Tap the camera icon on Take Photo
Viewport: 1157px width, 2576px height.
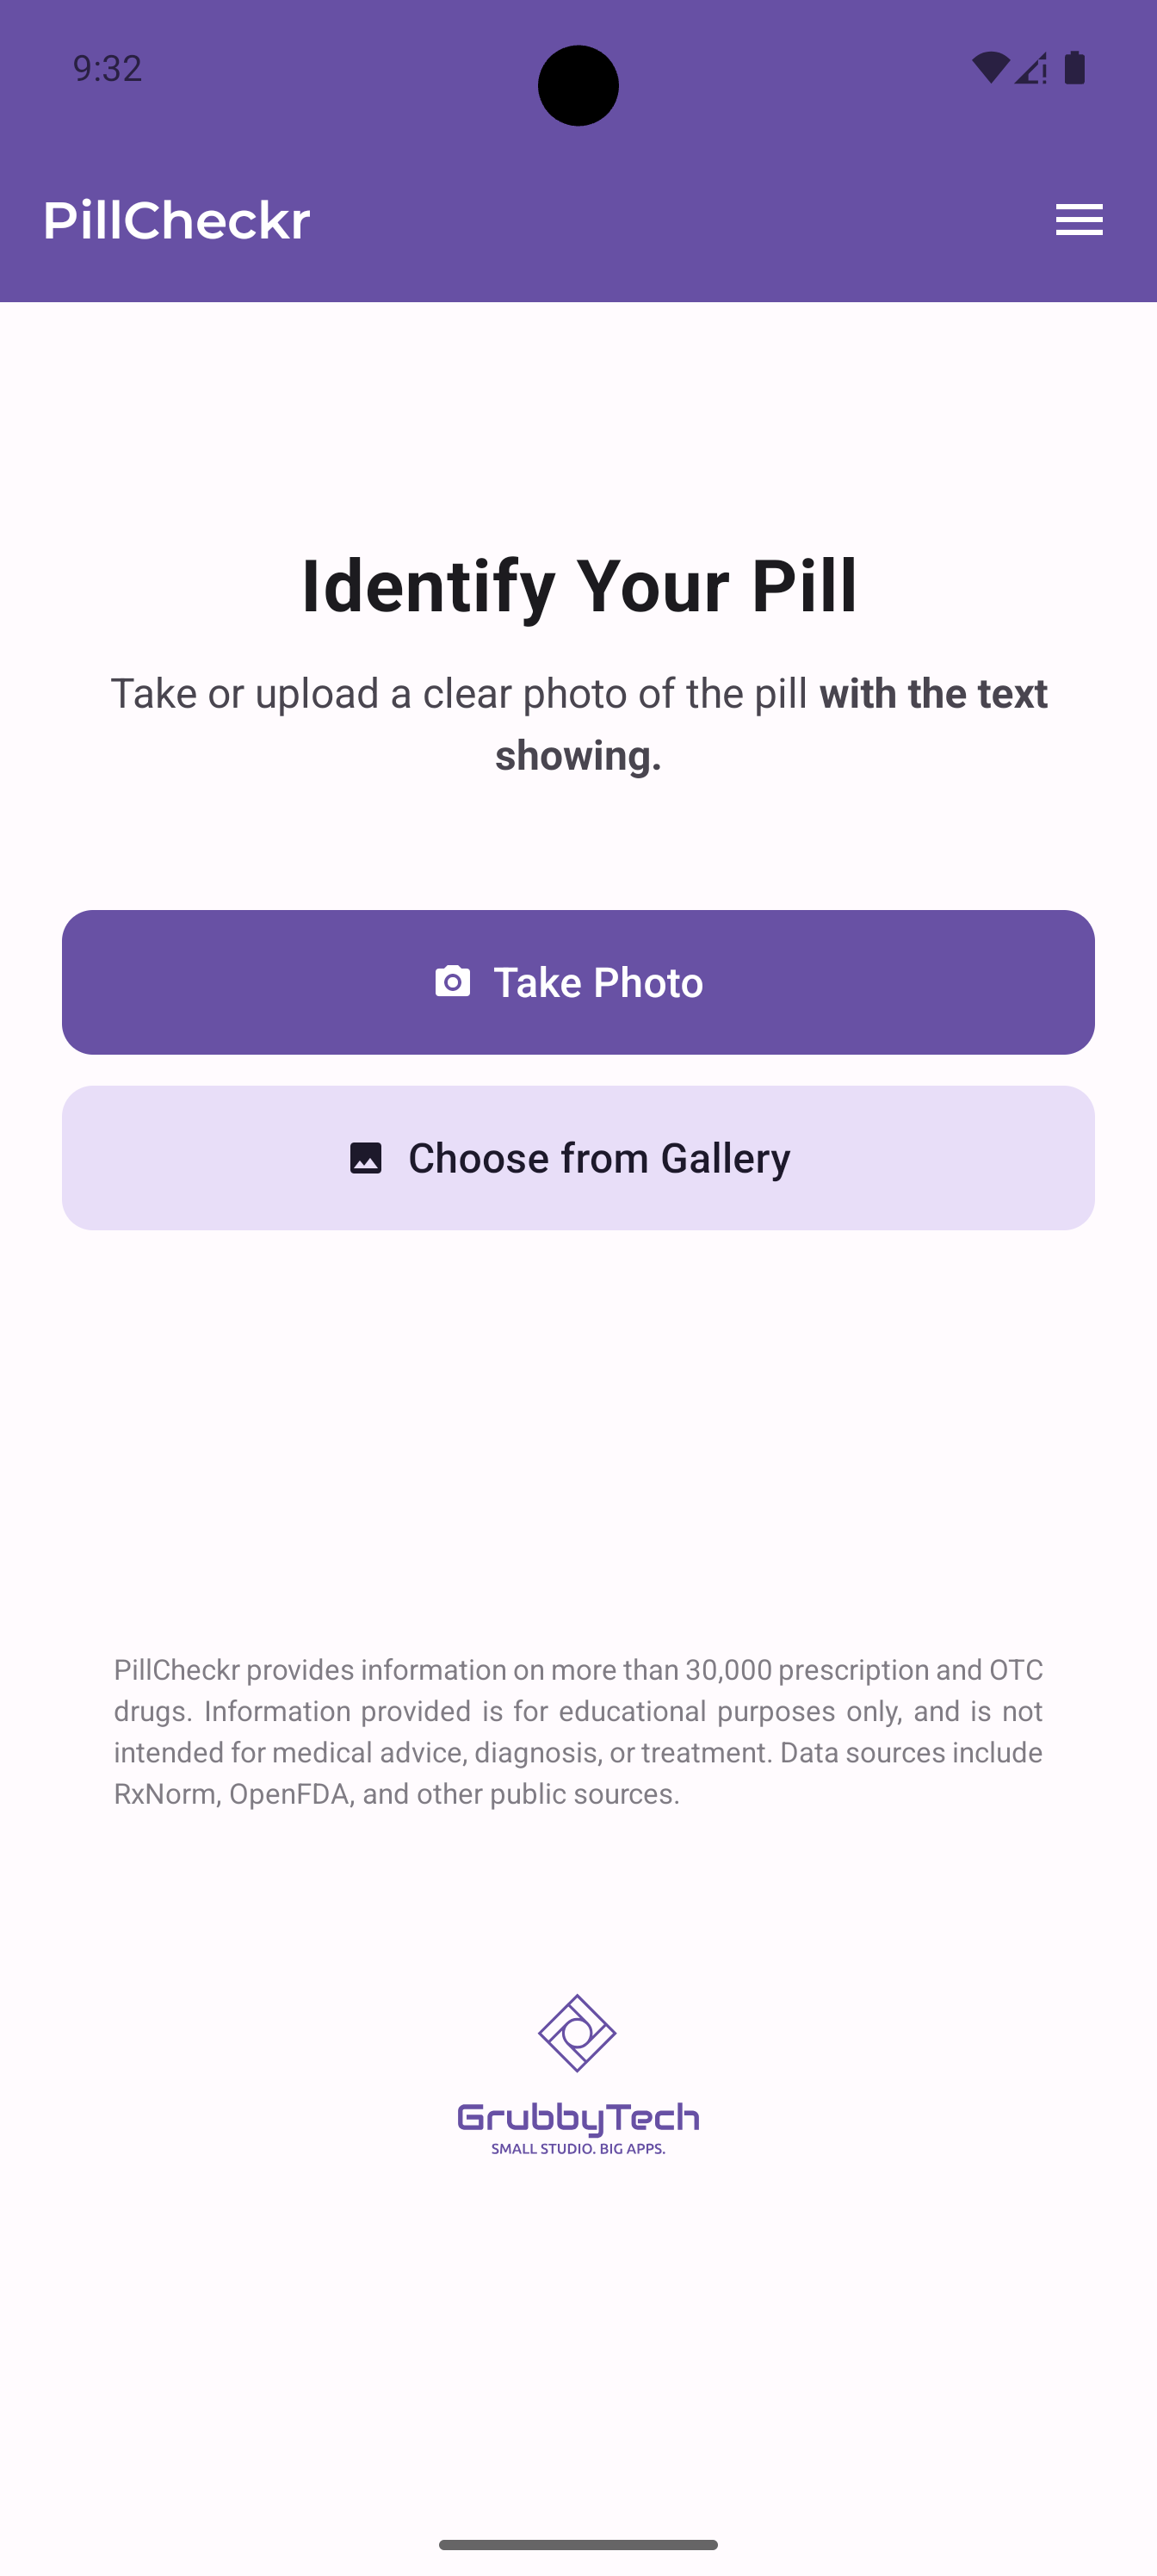(x=453, y=982)
